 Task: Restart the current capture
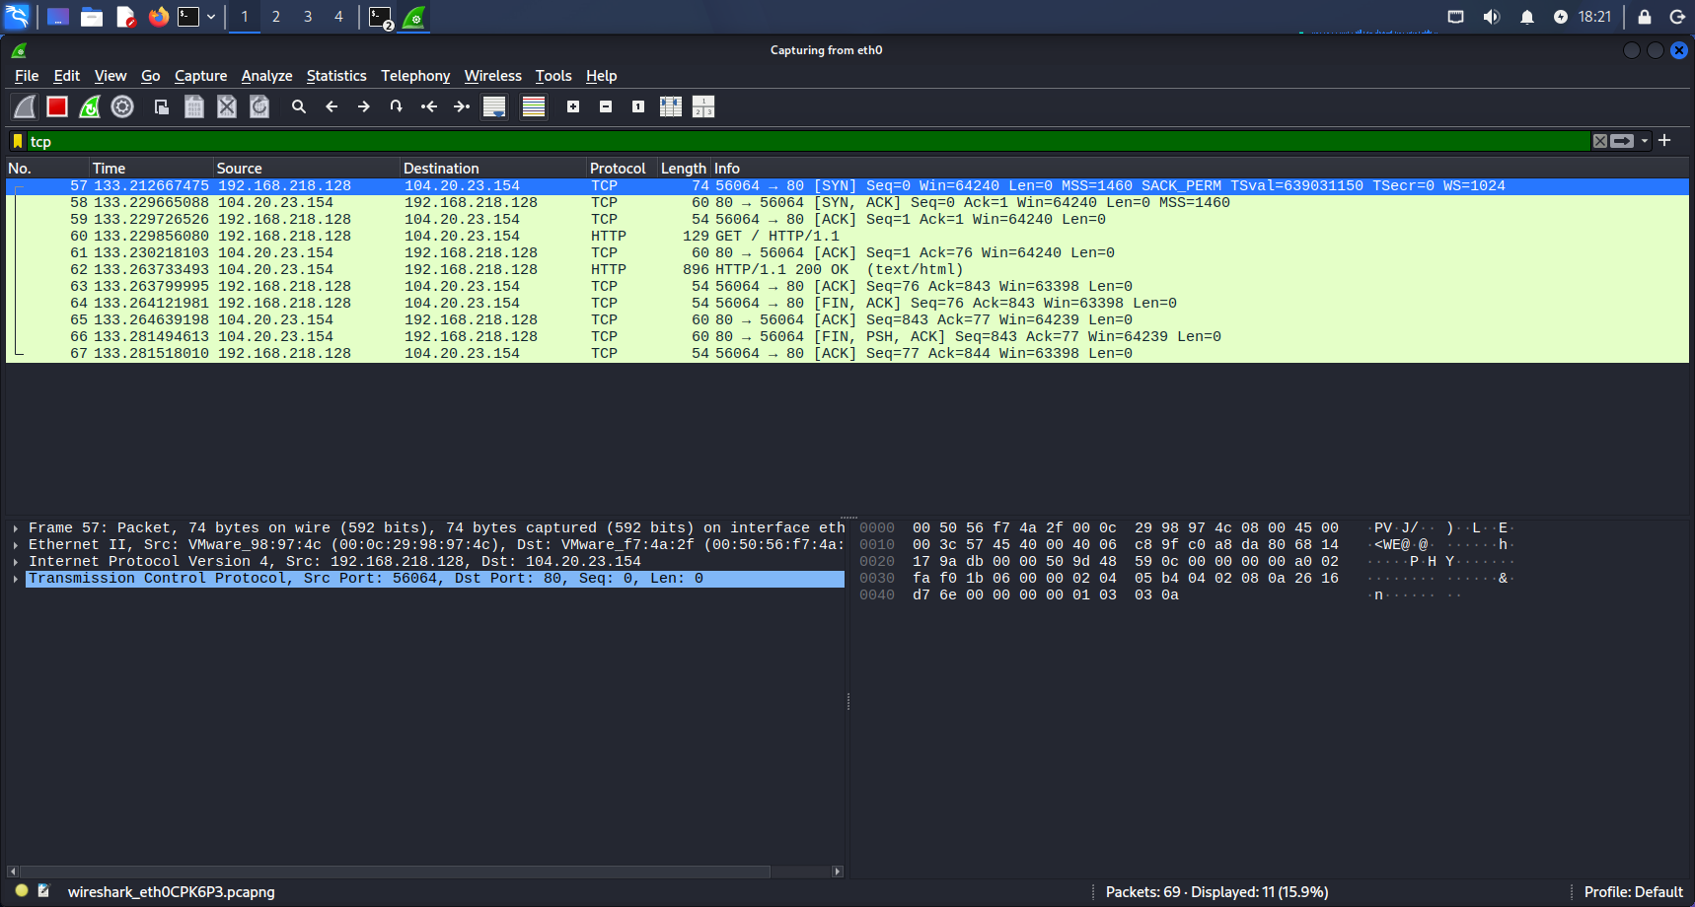(90, 106)
